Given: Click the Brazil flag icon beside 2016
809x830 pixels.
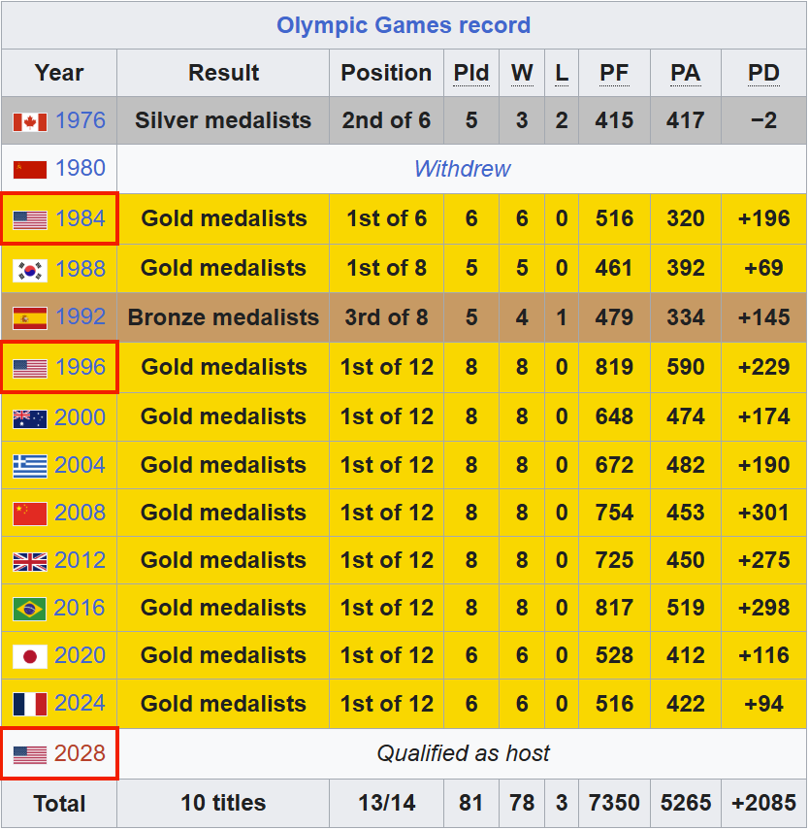Looking at the screenshot, I should pos(30,609).
